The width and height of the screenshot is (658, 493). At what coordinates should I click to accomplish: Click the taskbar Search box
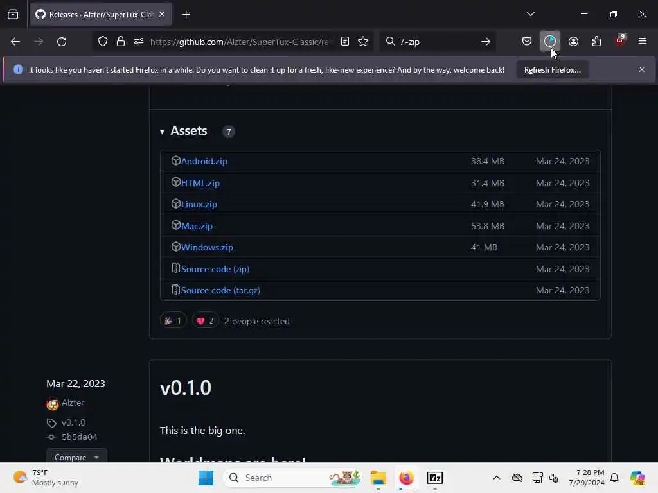[294, 478]
